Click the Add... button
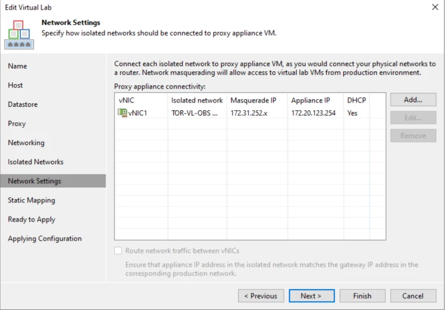Image resolution: width=445 pixels, height=310 pixels. [x=413, y=100]
